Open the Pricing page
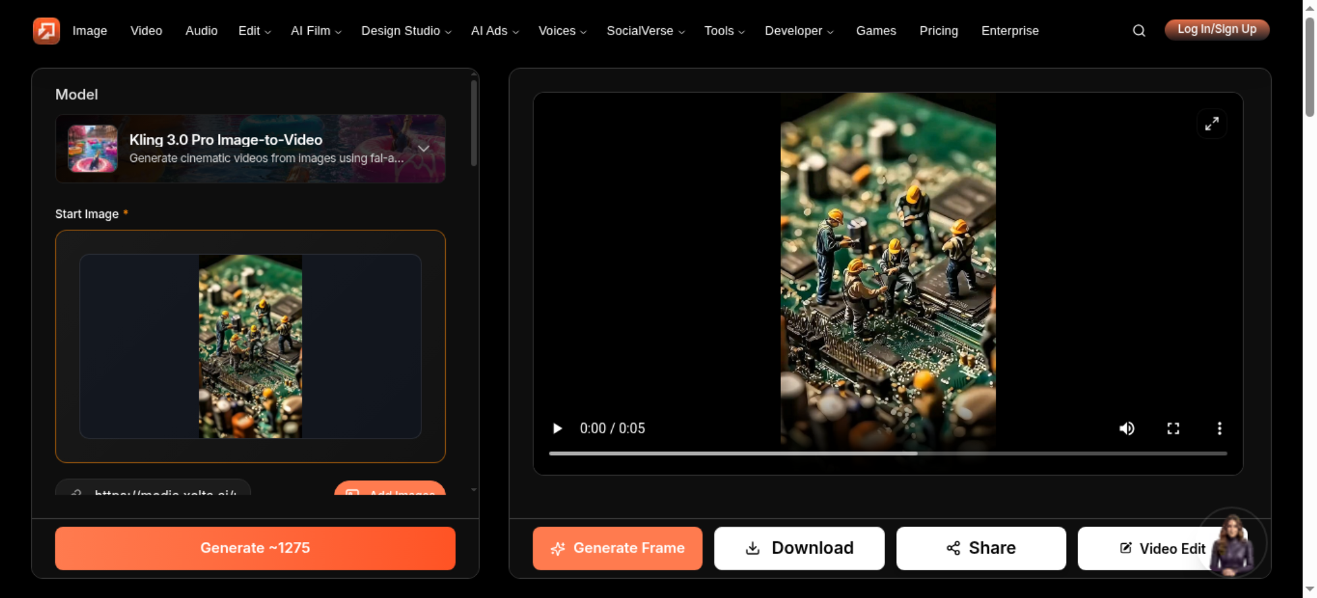The image size is (1317, 598). [939, 31]
